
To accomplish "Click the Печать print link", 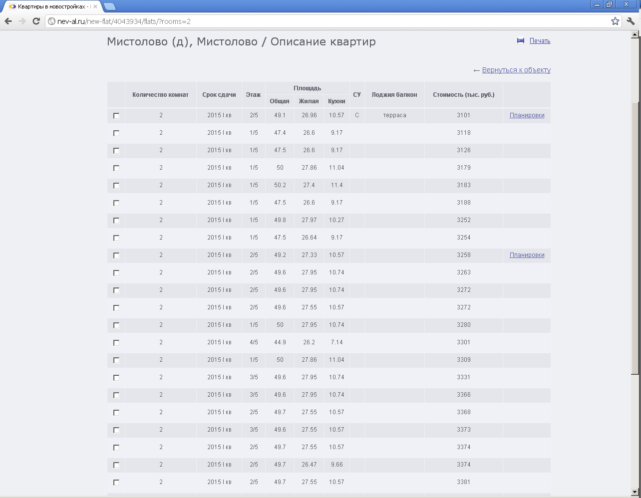I will 540,41.
